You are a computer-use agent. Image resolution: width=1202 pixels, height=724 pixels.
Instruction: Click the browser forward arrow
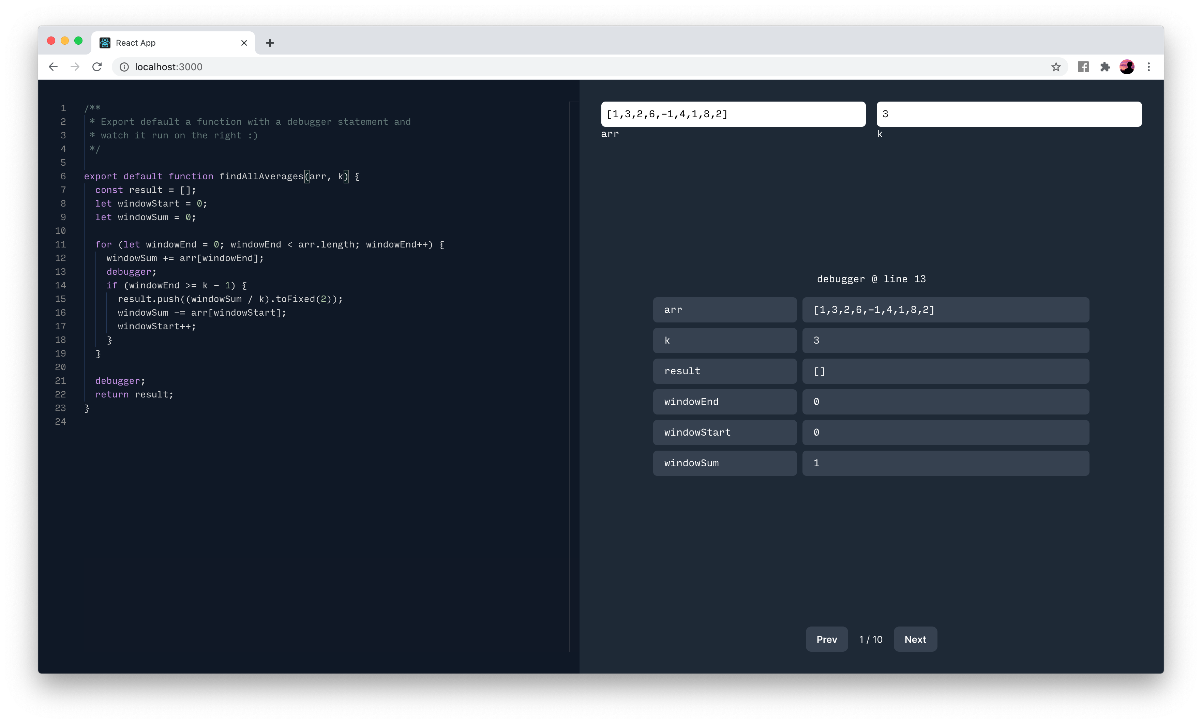click(x=75, y=67)
